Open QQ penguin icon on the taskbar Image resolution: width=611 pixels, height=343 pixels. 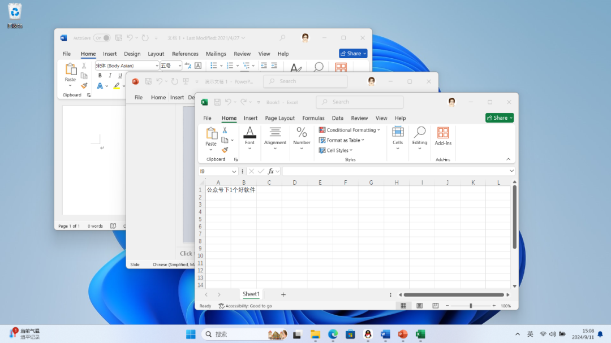(368, 334)
